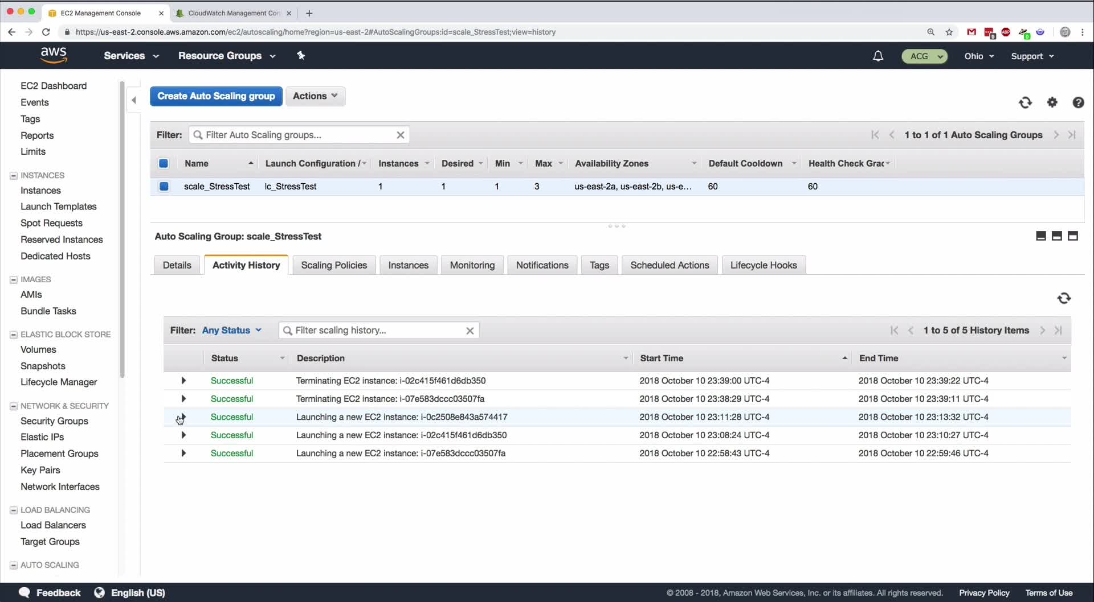Open the Any Status filter dropdown
The height and width of the screenshot is (602, 1094).
[231, 330]
